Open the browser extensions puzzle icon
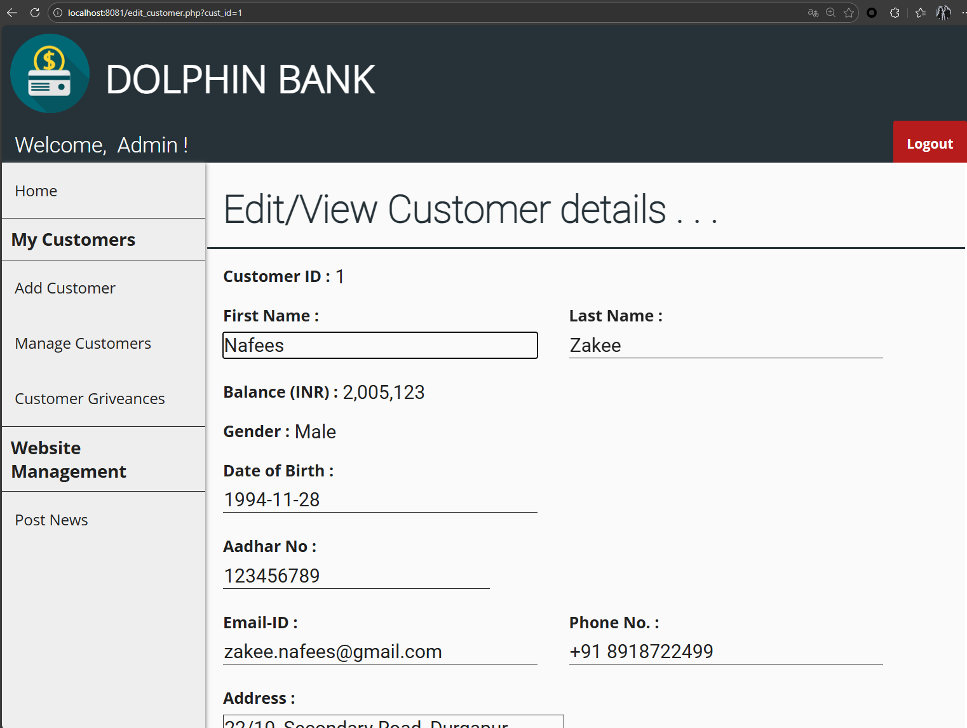This screenshot has height=728, width=967. pos(895,13)
